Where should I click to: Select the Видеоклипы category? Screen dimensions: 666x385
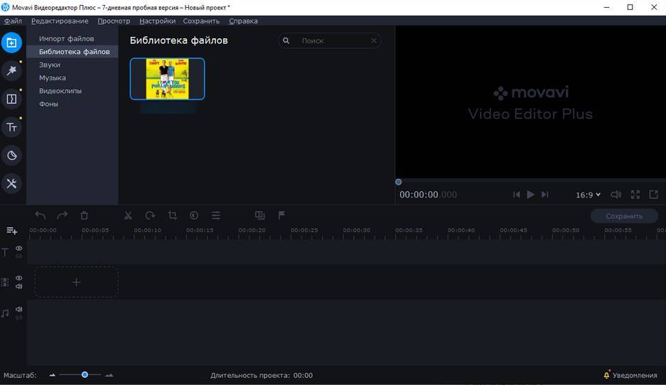tap(60, 91)
